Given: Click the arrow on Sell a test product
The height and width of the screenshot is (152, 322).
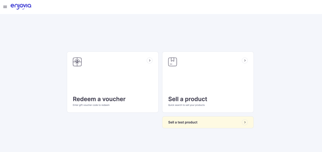Looking at the screenshot, I should coord(245,122).
